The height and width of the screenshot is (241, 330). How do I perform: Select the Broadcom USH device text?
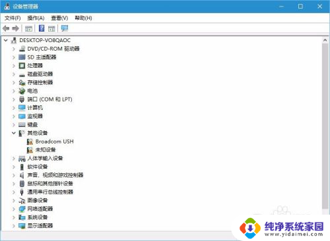pos(55,142)
